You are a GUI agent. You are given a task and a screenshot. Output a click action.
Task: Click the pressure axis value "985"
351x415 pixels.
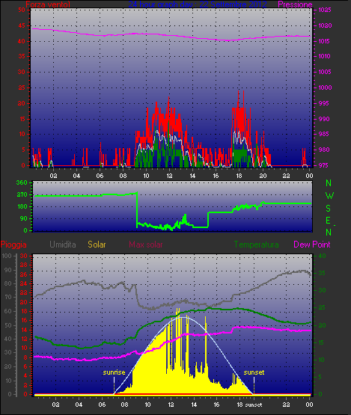(325, 134)
